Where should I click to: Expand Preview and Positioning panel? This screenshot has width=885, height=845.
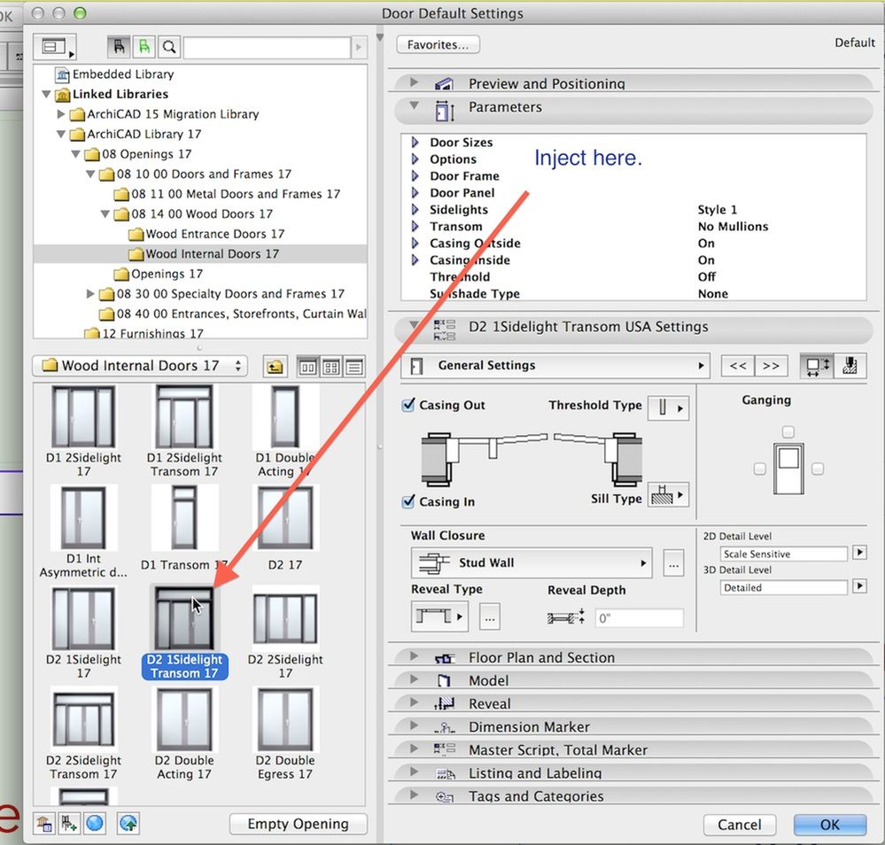point(415,82)
